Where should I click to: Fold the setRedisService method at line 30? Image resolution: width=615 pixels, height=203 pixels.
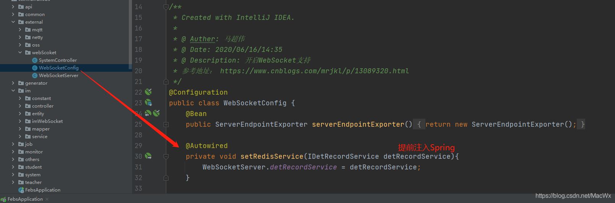(166, 156)
